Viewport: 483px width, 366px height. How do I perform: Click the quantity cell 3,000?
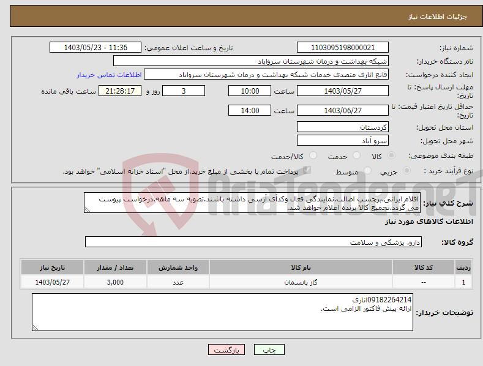(x=115, y=282)
